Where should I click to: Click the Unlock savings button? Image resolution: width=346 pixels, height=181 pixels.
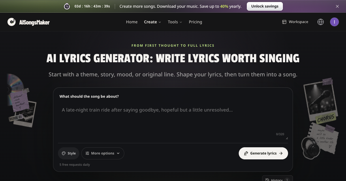265,6
